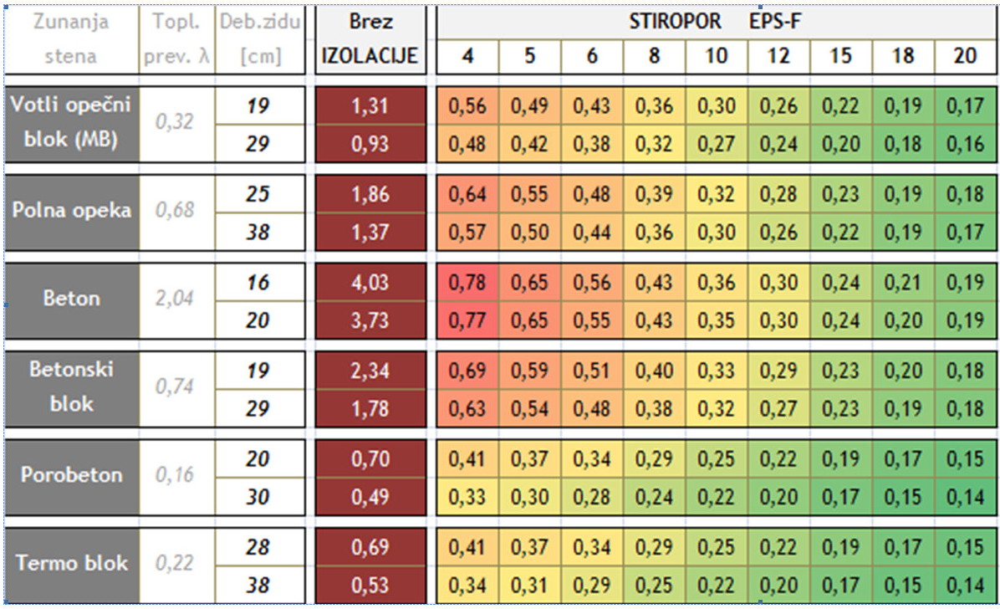The height and width of the screenshot is (609, 1000).
Task: Select the thickness 20 column header
Action: [x=966, y=56]
